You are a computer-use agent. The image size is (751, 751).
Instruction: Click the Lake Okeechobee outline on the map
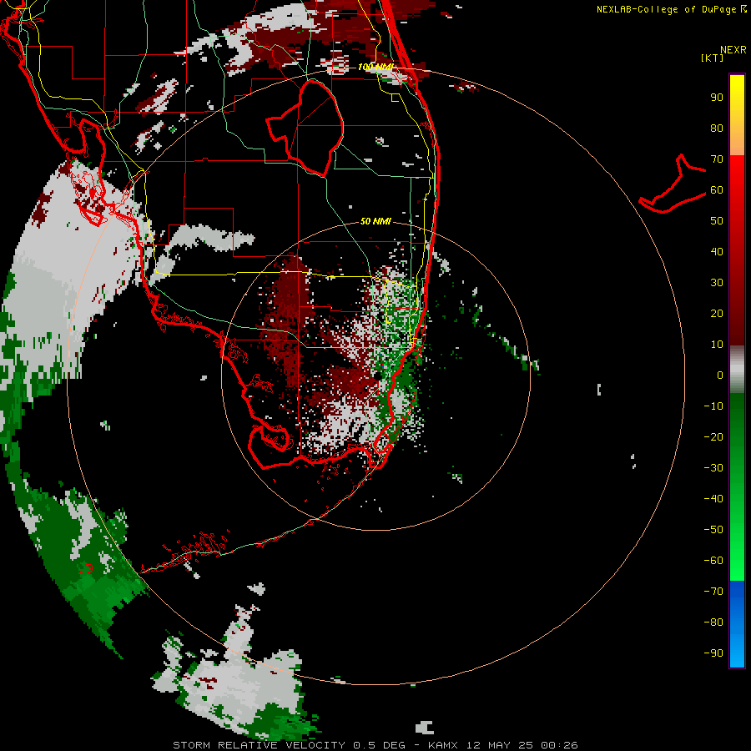(306, 127)
